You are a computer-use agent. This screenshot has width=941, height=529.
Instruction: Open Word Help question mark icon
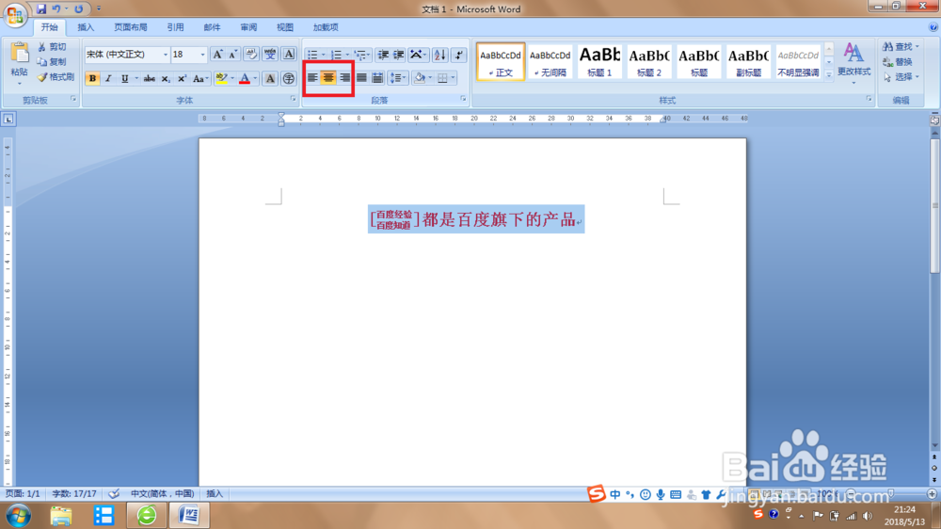933,27
